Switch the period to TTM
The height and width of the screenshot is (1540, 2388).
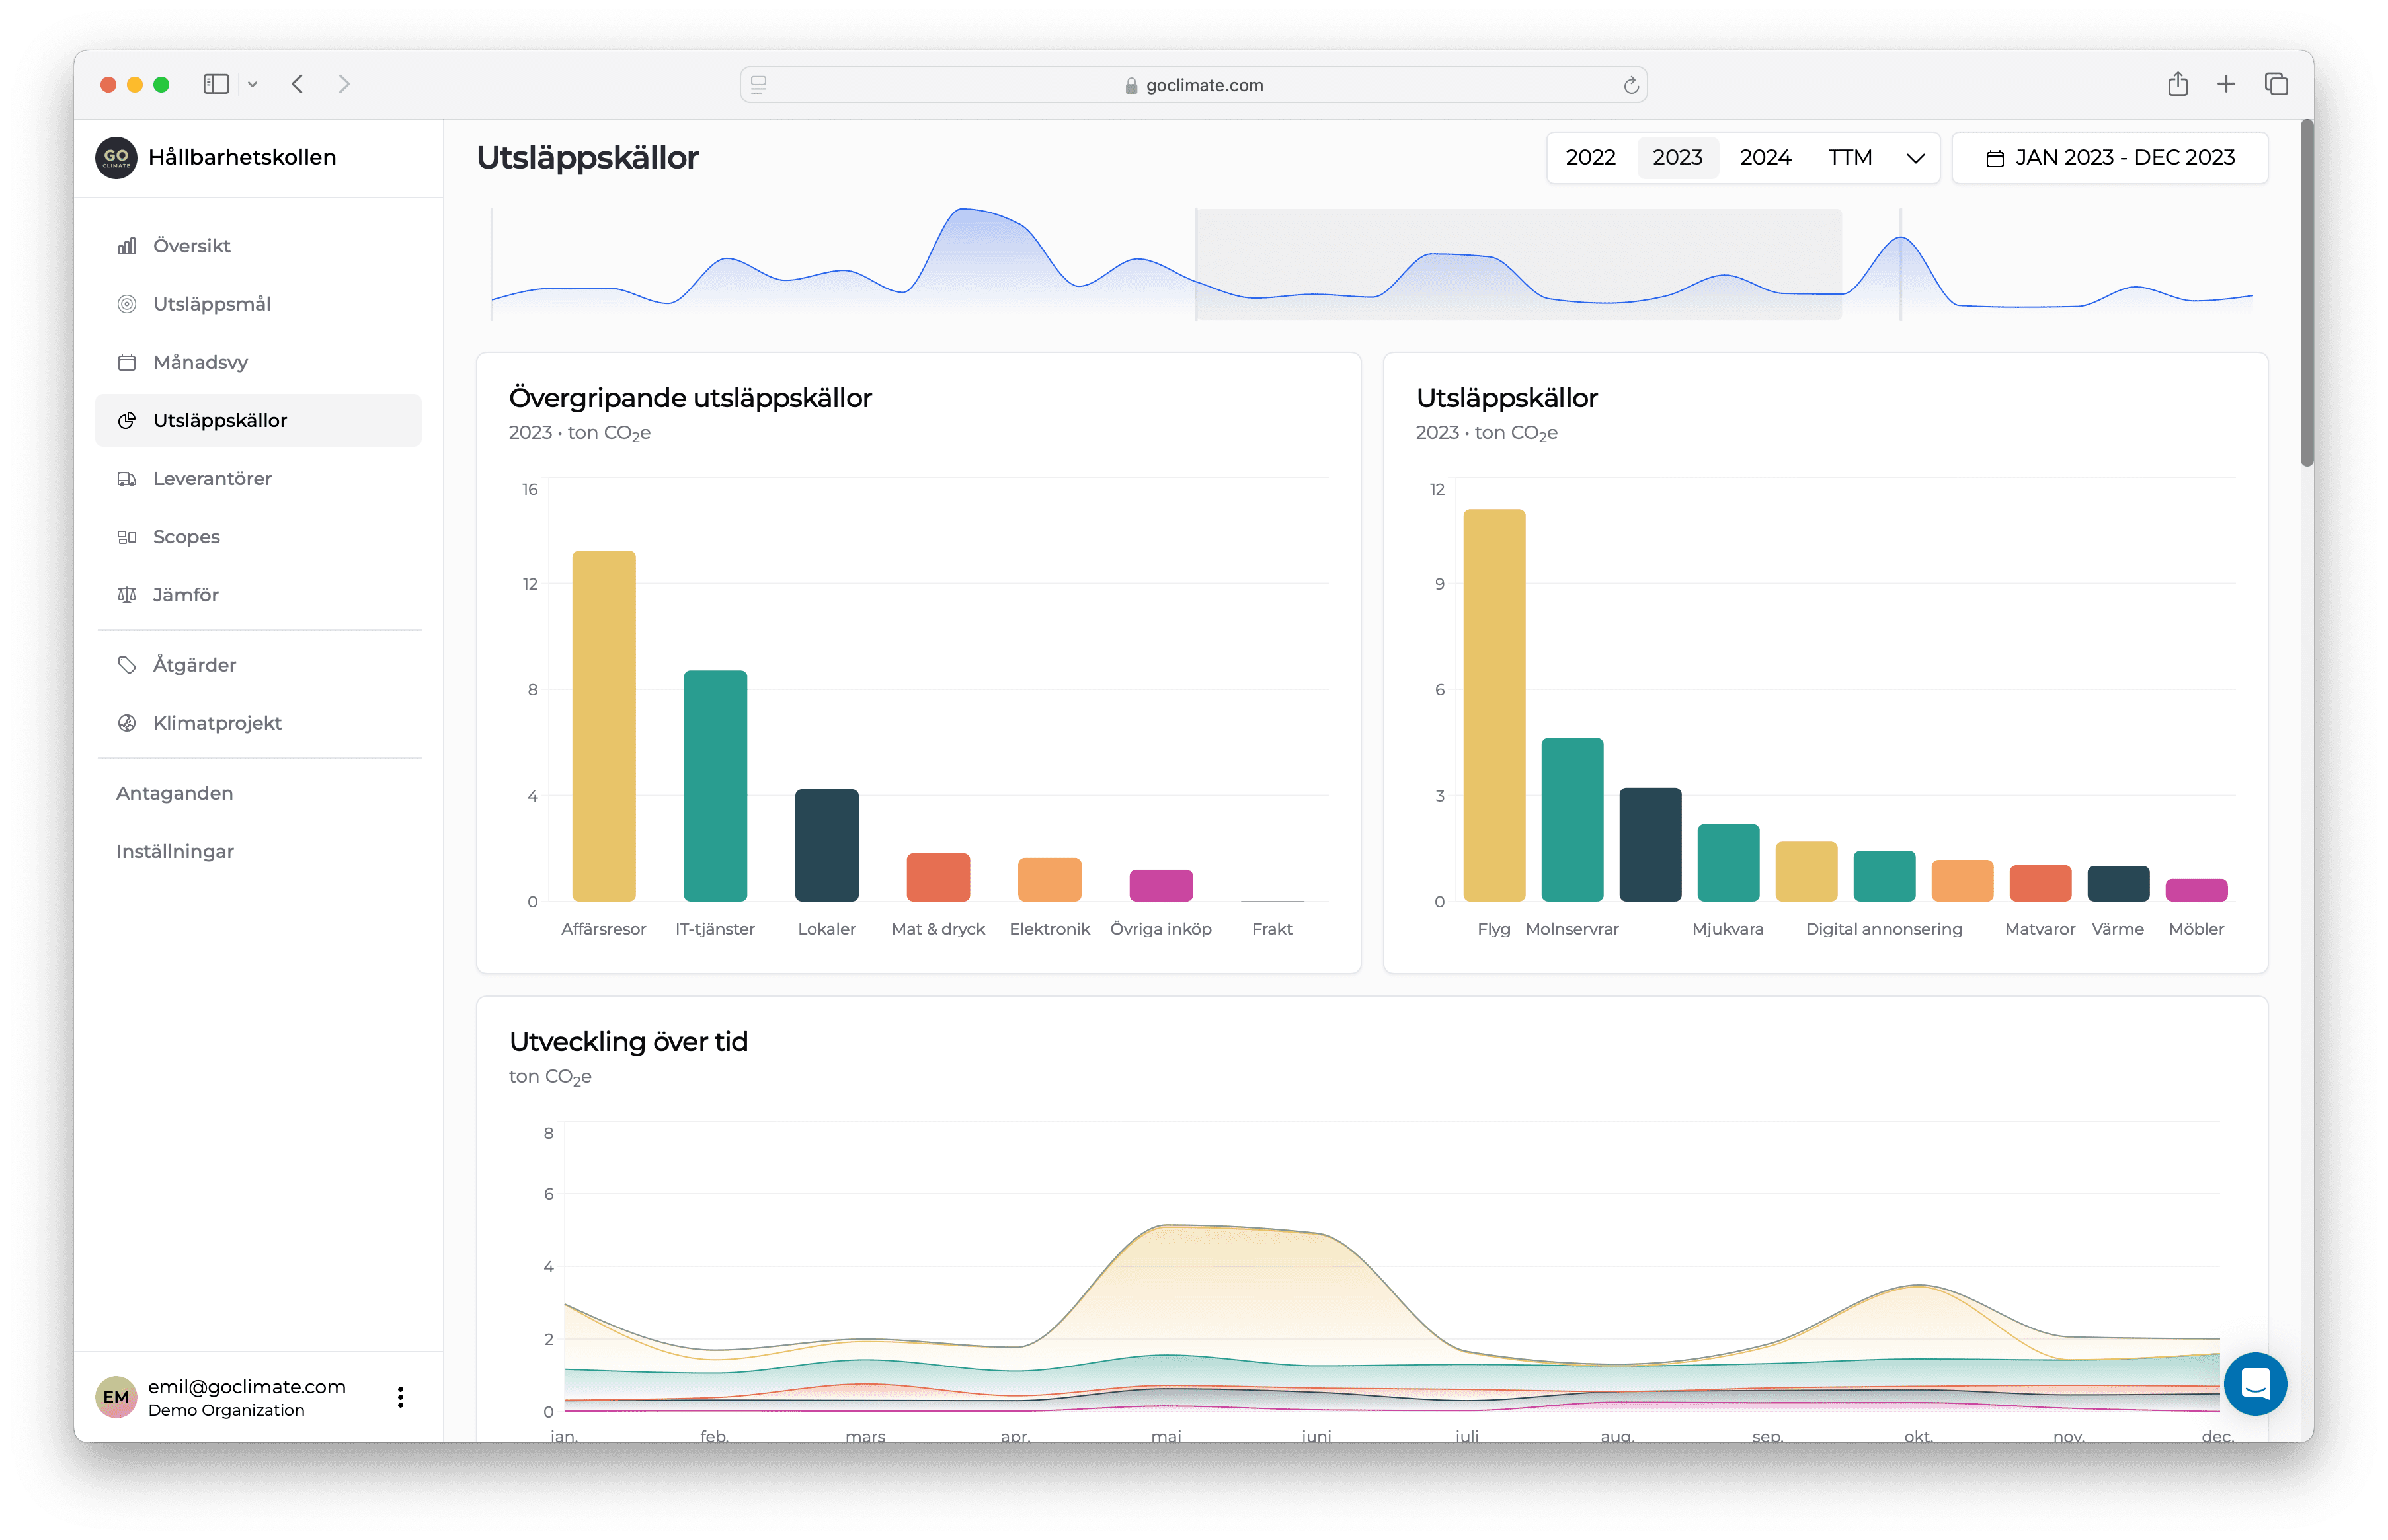(x=1850, y=158)
